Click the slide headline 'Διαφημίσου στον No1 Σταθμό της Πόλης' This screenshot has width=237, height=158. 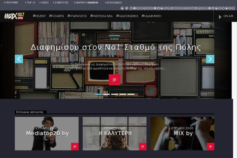116,47
